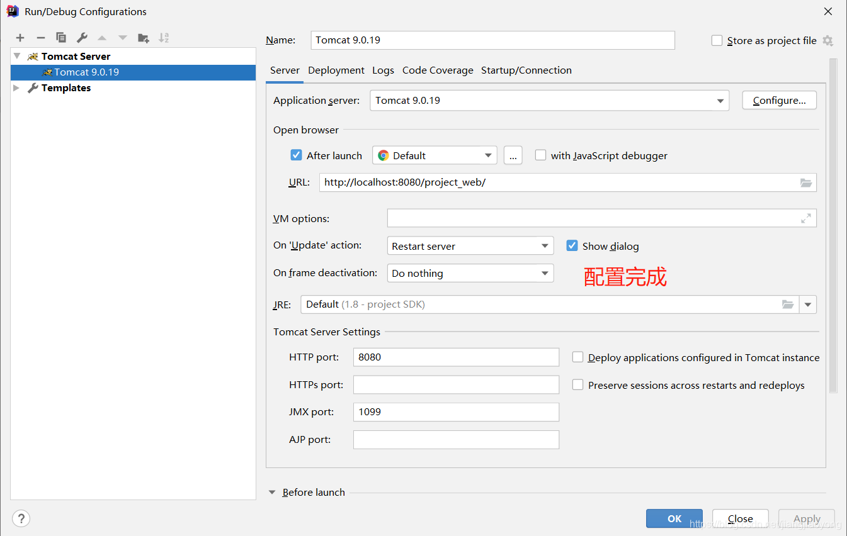Click the AJP port field
This screenshot has height=536, width=847.
(456, 440)
